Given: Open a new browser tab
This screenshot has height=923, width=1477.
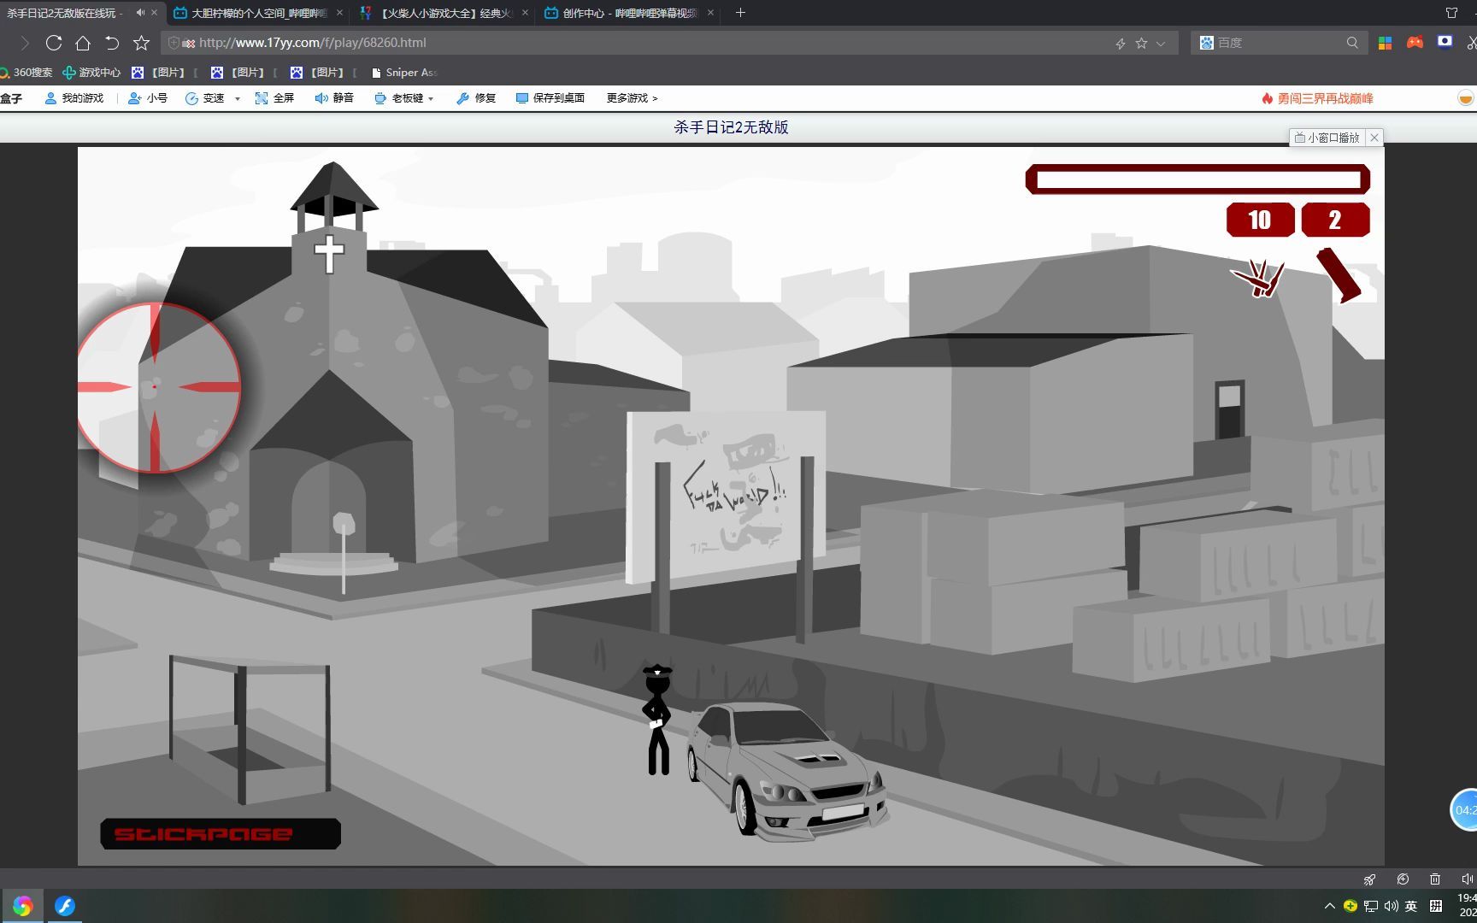Looking at the screenshot, I should click(x=740, y=13).
